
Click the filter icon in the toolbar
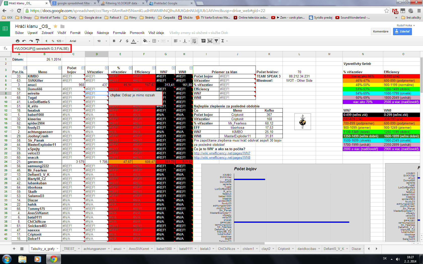point(217,41)
